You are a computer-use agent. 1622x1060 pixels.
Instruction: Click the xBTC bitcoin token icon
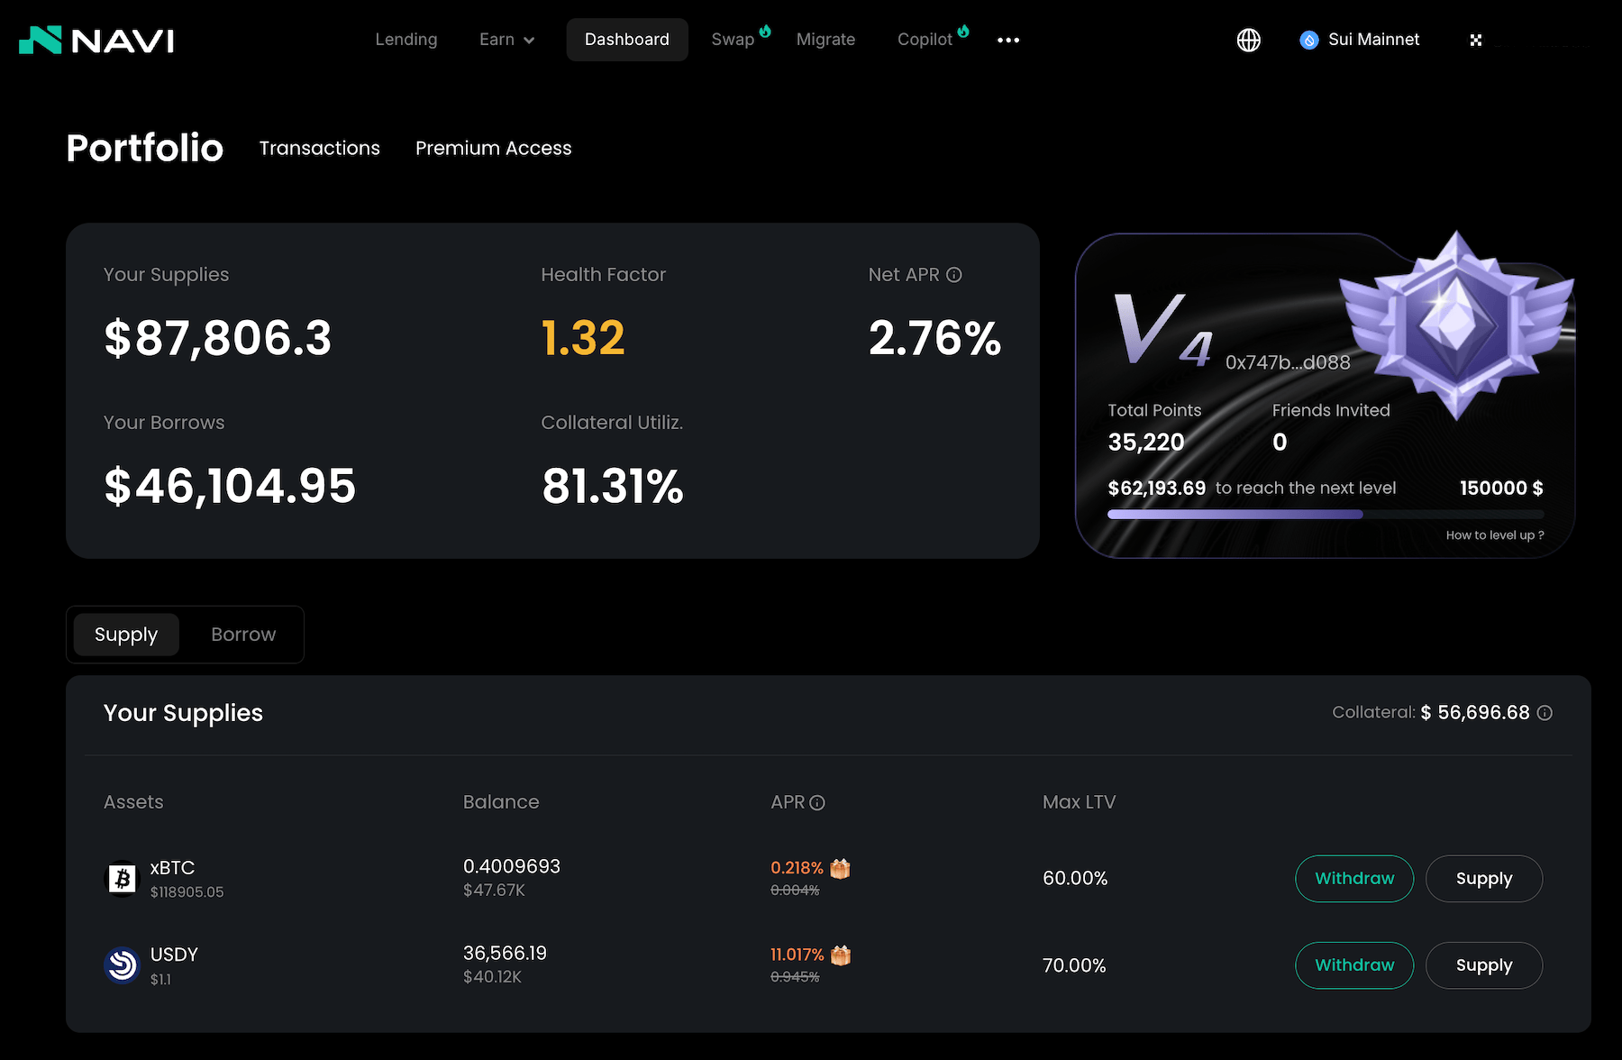click(x=122, y=879)
